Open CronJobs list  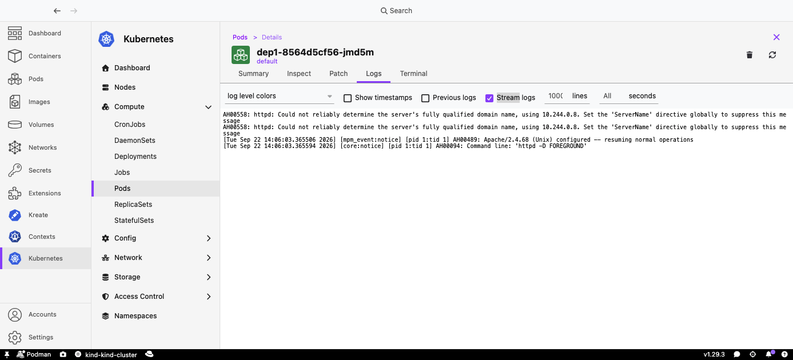156,125
